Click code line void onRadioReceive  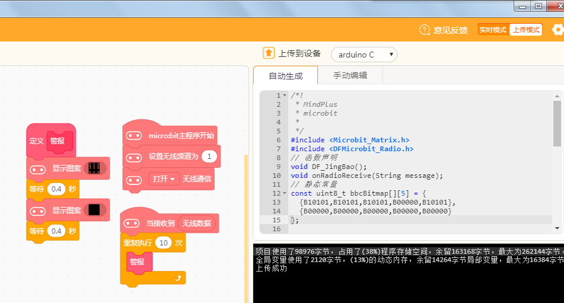(x=367, y=176)
